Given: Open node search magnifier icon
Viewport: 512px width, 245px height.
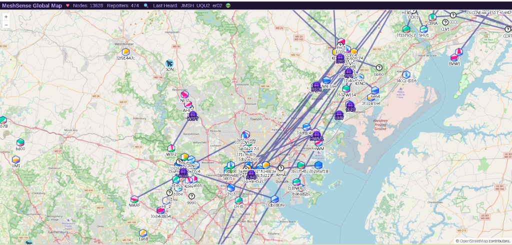Looking at the screenshot, I should click(x=146, y=5).
